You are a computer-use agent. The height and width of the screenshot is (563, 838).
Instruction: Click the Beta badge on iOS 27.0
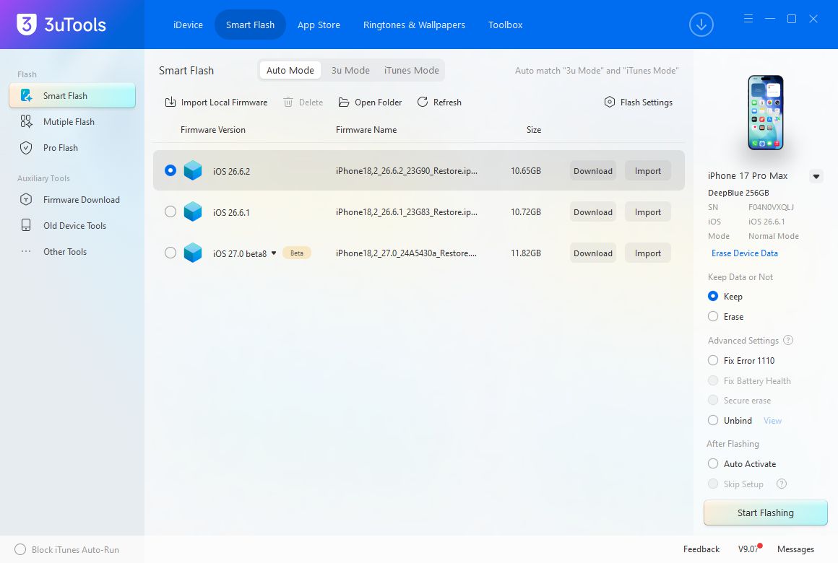coord(297,253)
